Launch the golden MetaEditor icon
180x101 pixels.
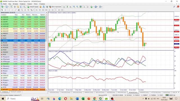40,7
